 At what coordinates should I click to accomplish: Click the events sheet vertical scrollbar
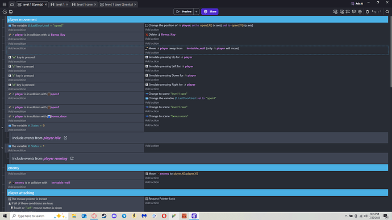pyautogui.click(x=390, y=52)
